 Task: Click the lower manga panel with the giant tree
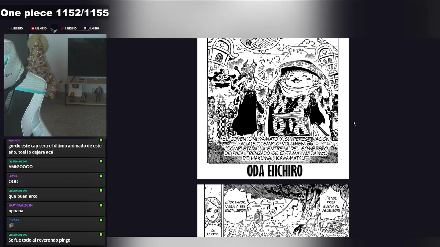pyautogui.click(x=286, y=211)
